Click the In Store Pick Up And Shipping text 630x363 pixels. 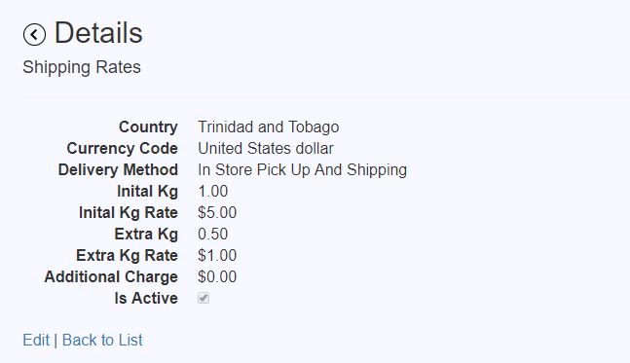coord(302,169)
